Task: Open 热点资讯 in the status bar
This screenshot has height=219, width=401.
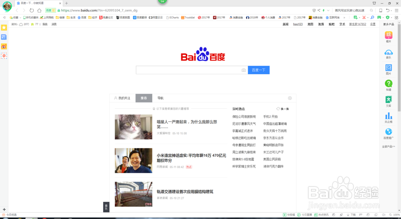Action: (x=322, y=215)
